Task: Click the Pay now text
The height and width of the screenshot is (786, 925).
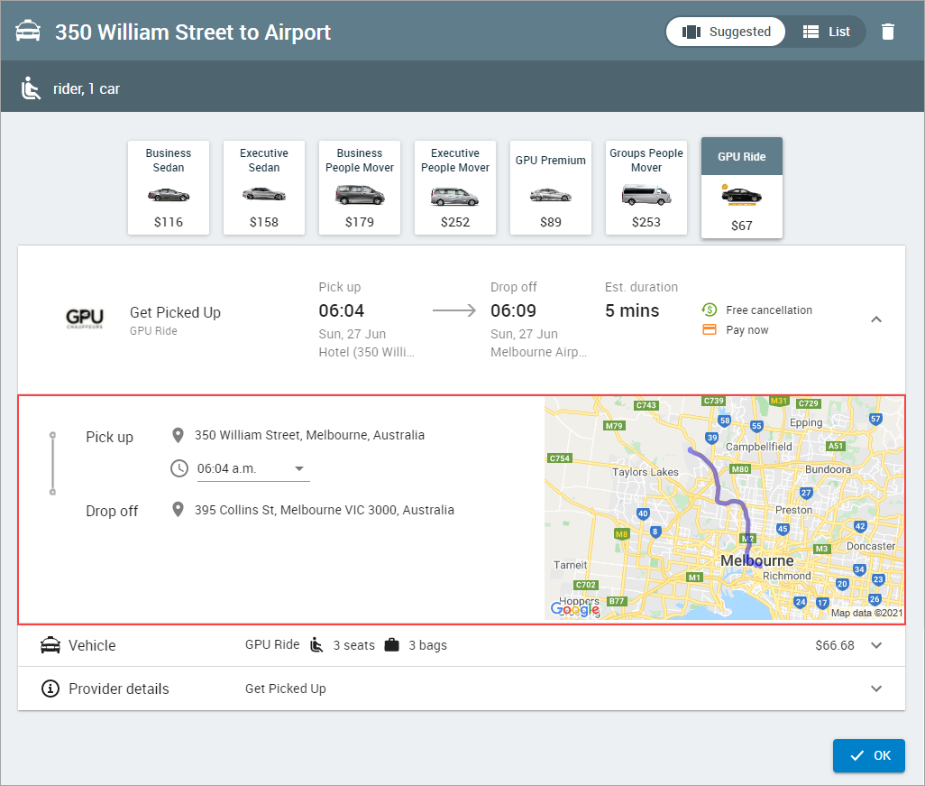Action: click(747, 330)
